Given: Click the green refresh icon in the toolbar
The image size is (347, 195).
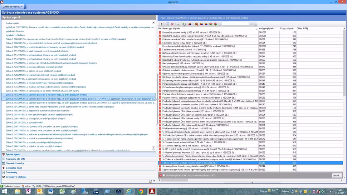Looking at the screenshot, I should click(x=184, y=24).
